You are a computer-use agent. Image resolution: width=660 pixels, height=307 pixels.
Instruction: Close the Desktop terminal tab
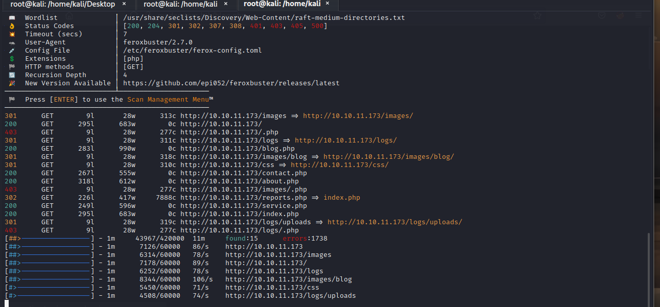click(x=125, y=4)
